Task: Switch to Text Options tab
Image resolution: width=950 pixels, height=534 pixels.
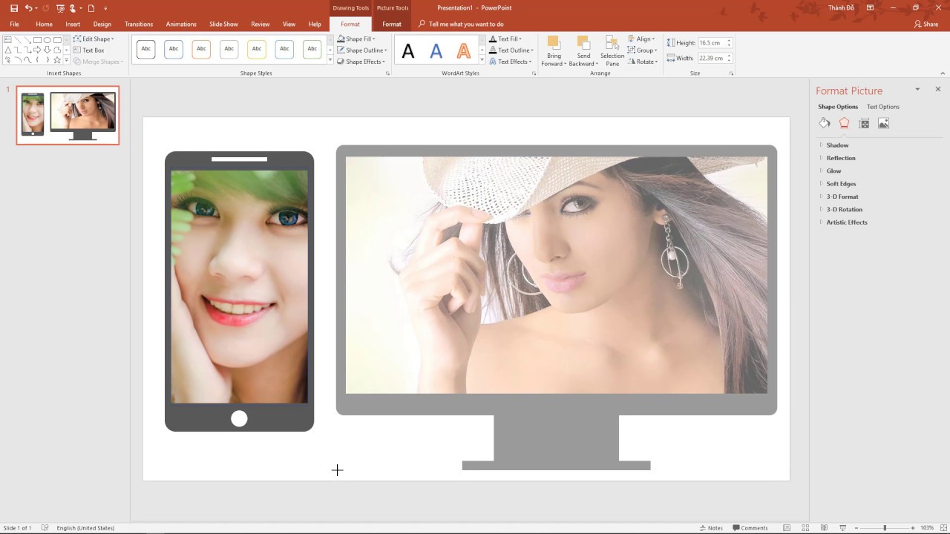Action: pyautogui.click(x=882, y=107)
